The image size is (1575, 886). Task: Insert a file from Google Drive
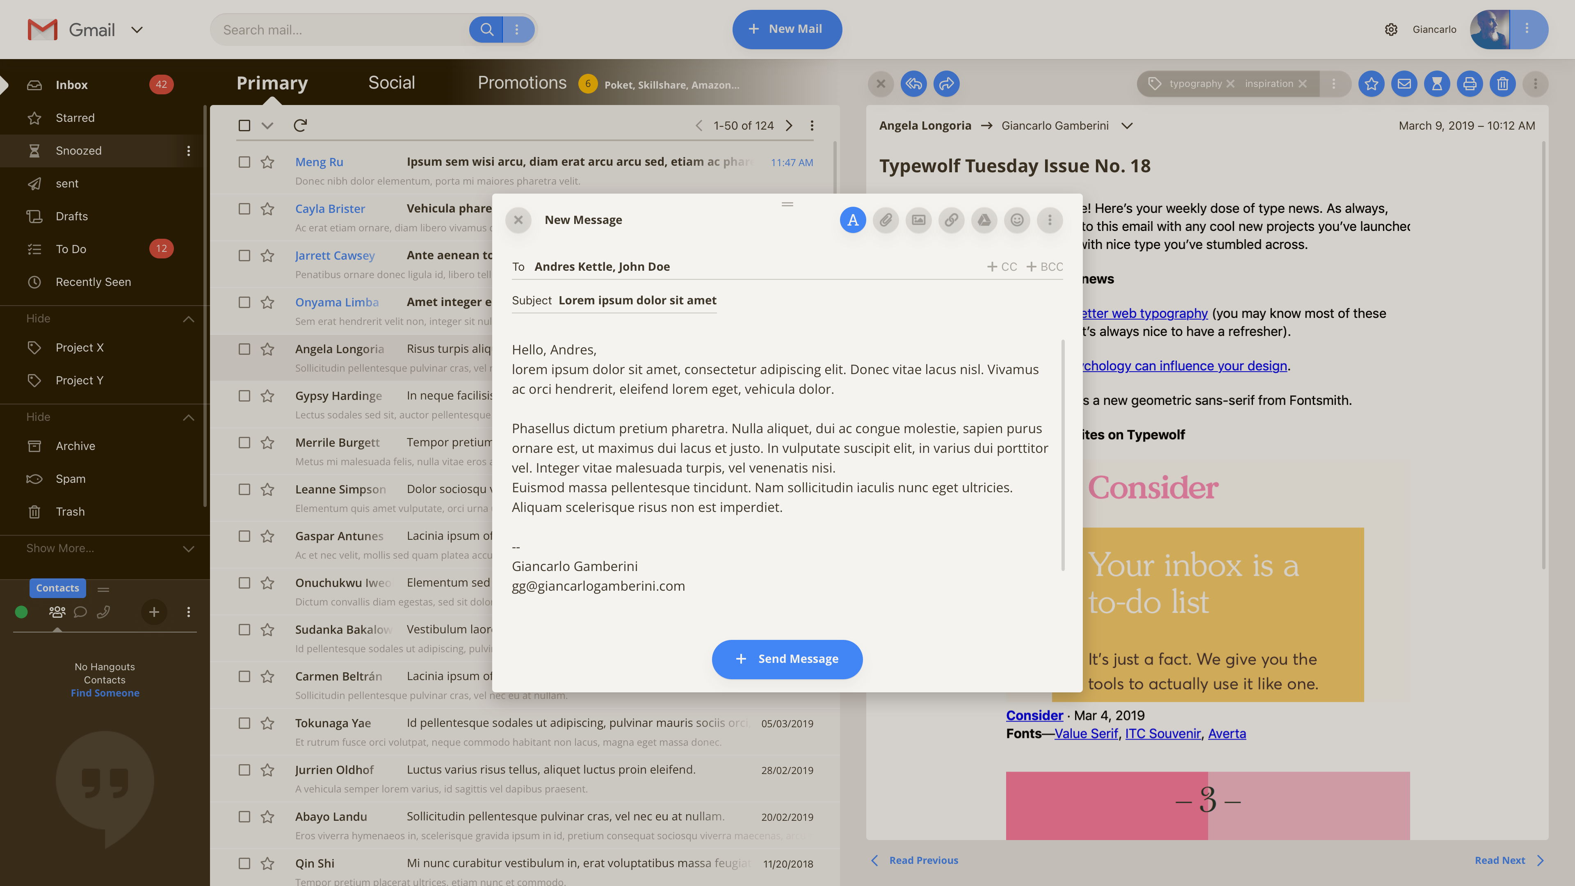[984, 220]
